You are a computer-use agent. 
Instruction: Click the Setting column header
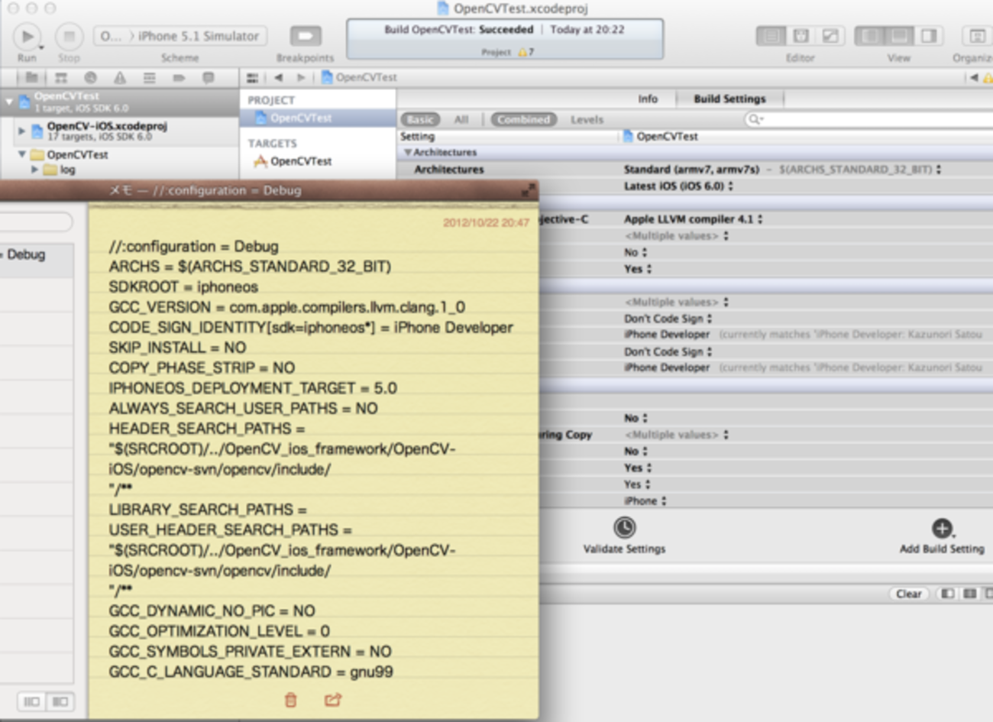(417, 136)
